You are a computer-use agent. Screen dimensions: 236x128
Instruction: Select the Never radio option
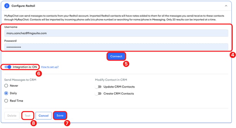tap(6, 86)
